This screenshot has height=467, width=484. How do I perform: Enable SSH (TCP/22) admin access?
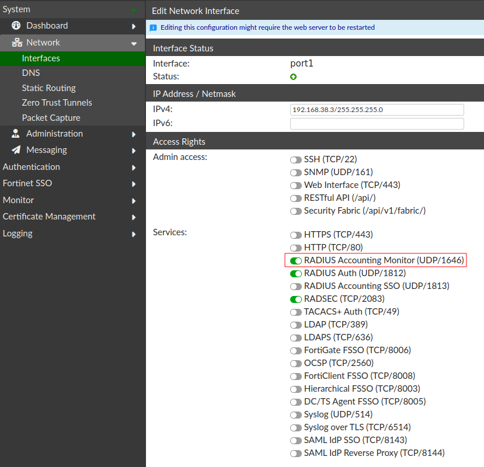point(295,159)
